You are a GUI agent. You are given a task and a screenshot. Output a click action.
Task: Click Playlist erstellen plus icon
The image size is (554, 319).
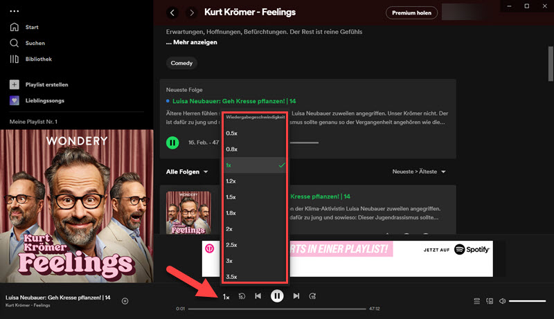(x=14, y=84)
